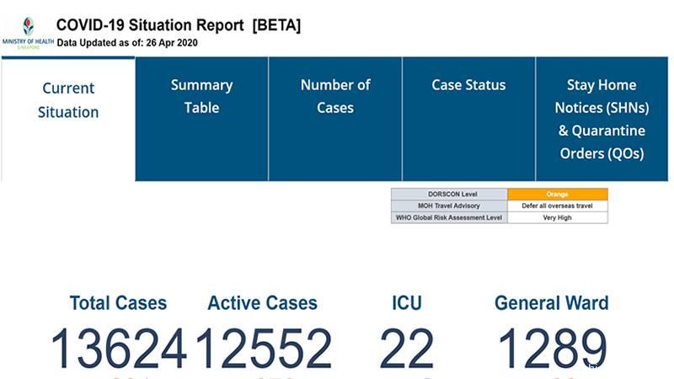The image size is (674, 379).
Task: Click the Defer all overseas travel cell
Action: pos(557,206)
